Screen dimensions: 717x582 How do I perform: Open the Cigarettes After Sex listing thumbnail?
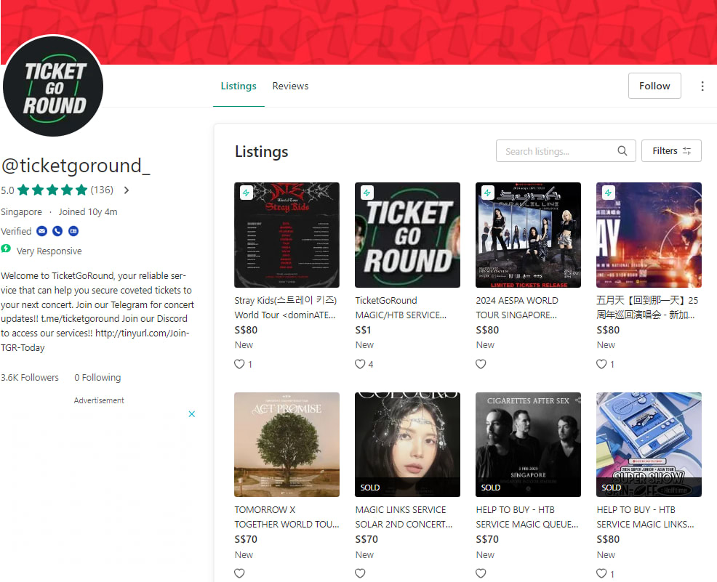(x=528, y=445)
